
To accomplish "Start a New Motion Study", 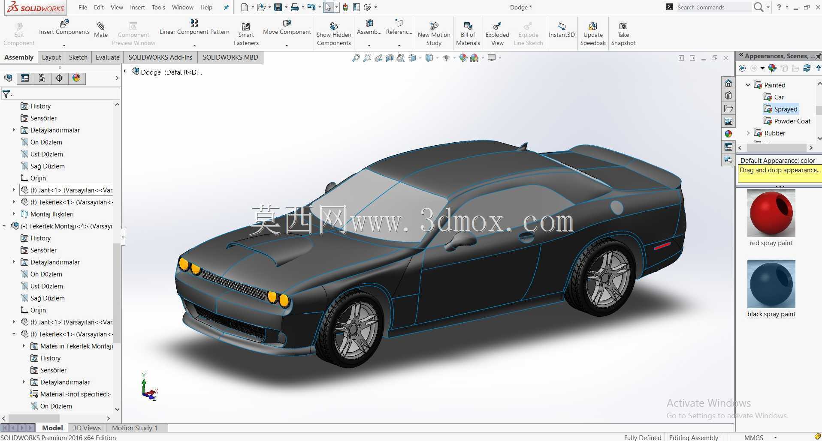I will coord(434,34).
